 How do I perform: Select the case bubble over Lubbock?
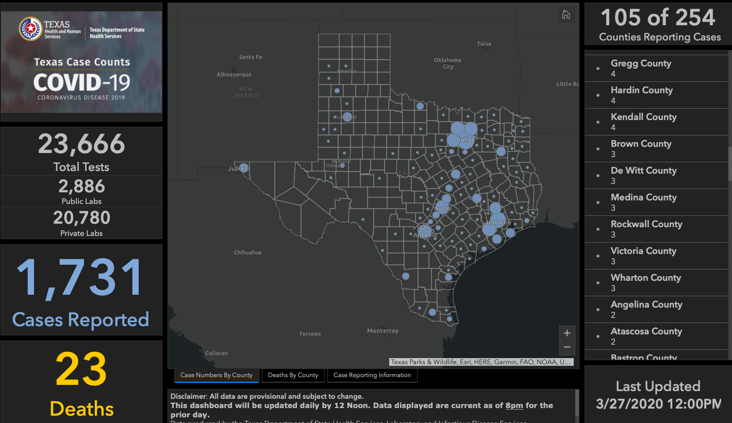click(347, 117)
